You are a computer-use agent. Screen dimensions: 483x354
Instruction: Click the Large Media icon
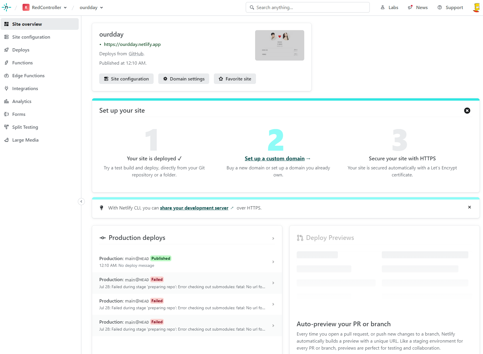tap(6, 140)
